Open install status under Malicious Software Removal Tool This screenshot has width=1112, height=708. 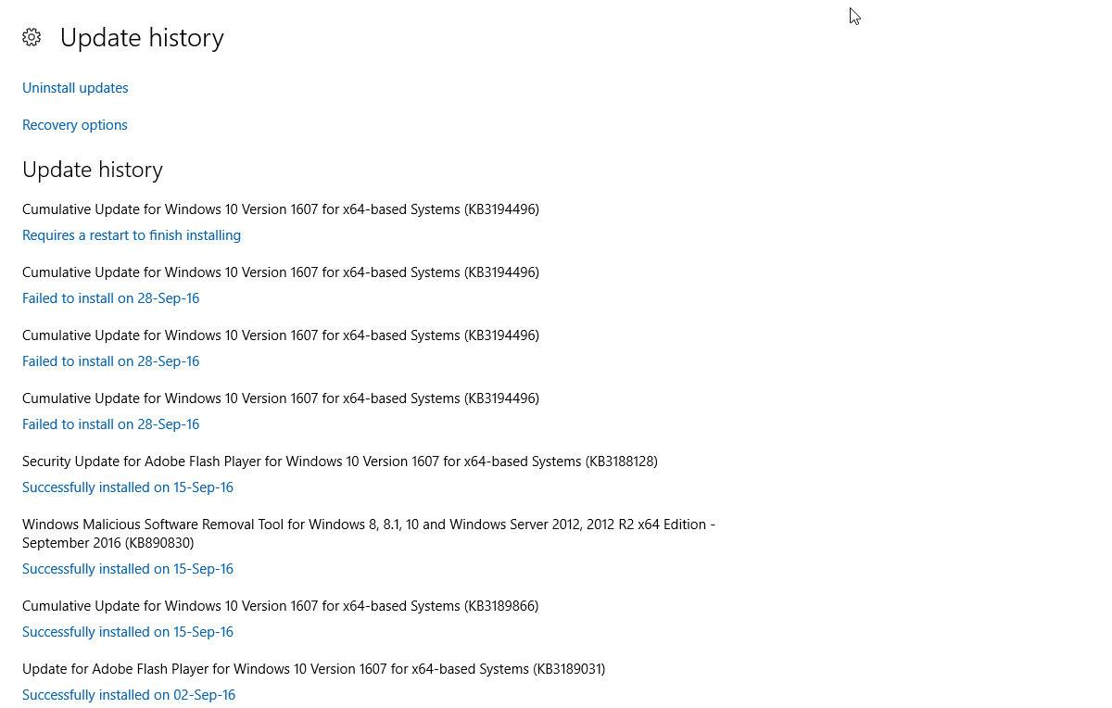[x=128, y=569]
